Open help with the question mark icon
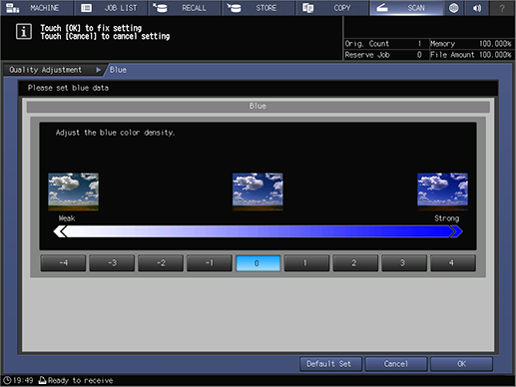 (x=502, y=8)
